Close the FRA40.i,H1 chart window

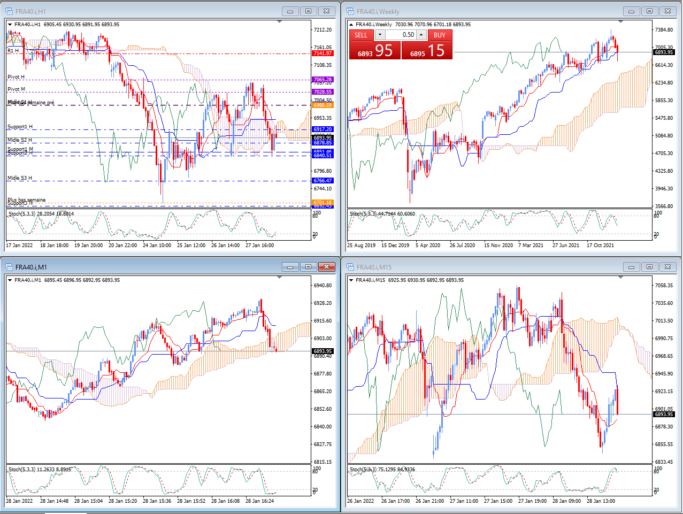(x=326, y=11)
